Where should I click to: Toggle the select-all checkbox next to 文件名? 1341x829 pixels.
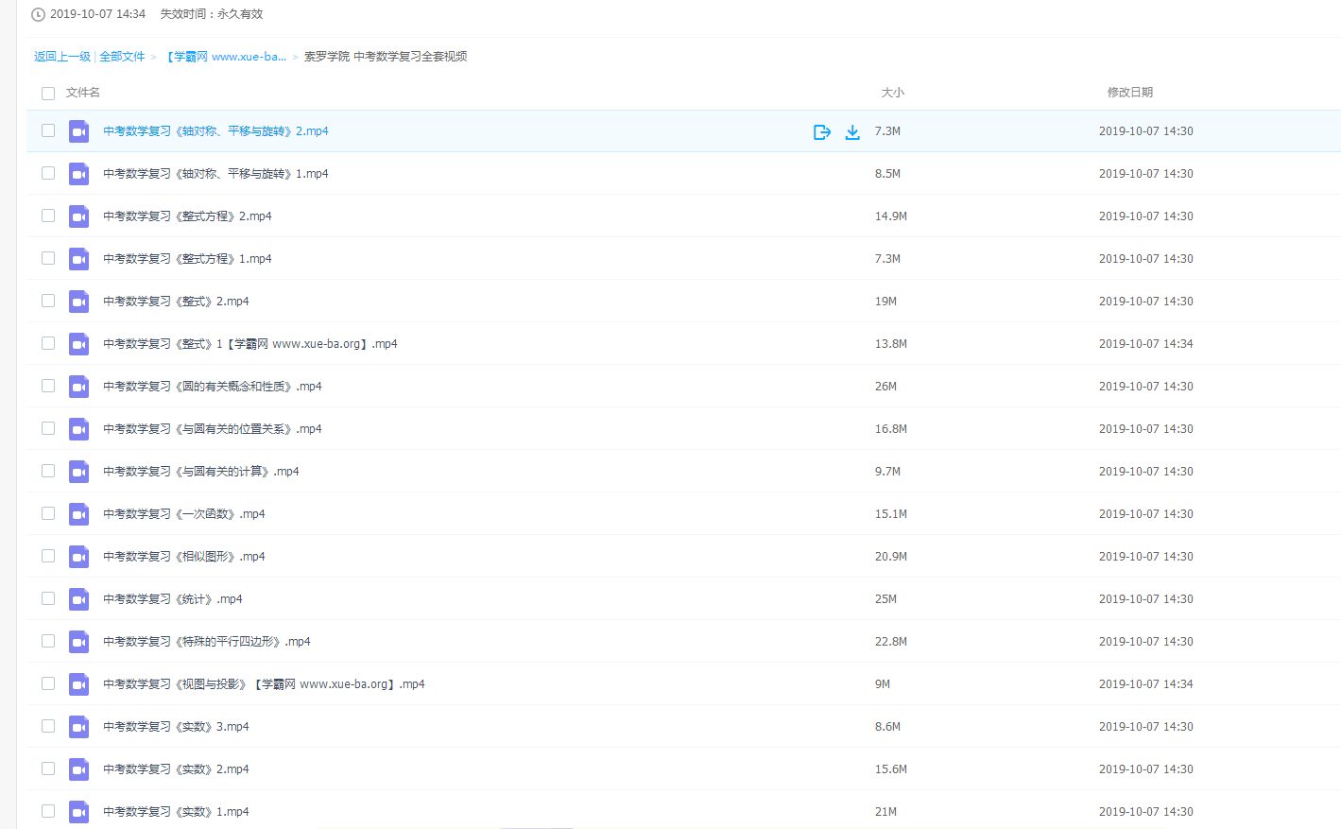pos(48,93)
